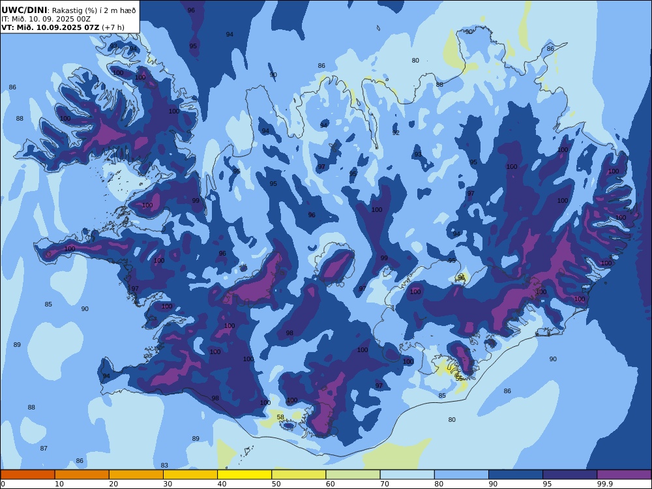Viewport: 652px width, 489px height.
Task: Pick the 60–70 light green legend swatch
Action: point(353,475)
